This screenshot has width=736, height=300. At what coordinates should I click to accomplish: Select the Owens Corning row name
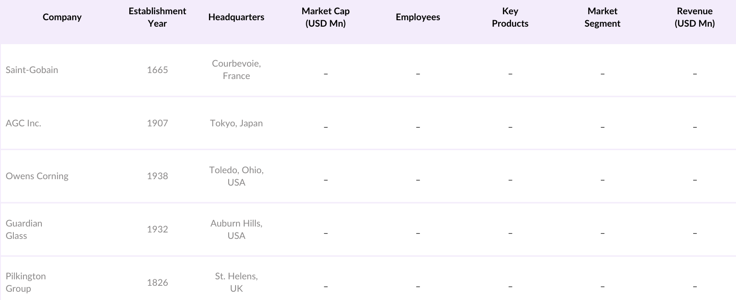click(37, 176)
